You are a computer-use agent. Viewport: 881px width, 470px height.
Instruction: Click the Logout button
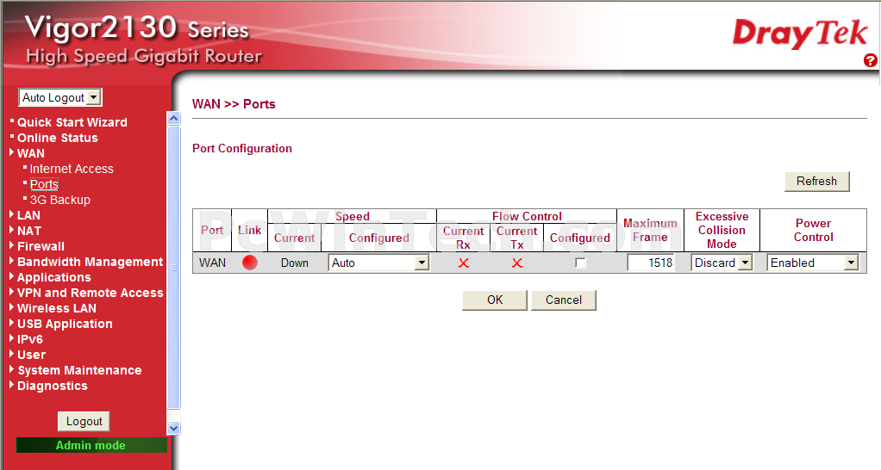(x=84, y=422)
